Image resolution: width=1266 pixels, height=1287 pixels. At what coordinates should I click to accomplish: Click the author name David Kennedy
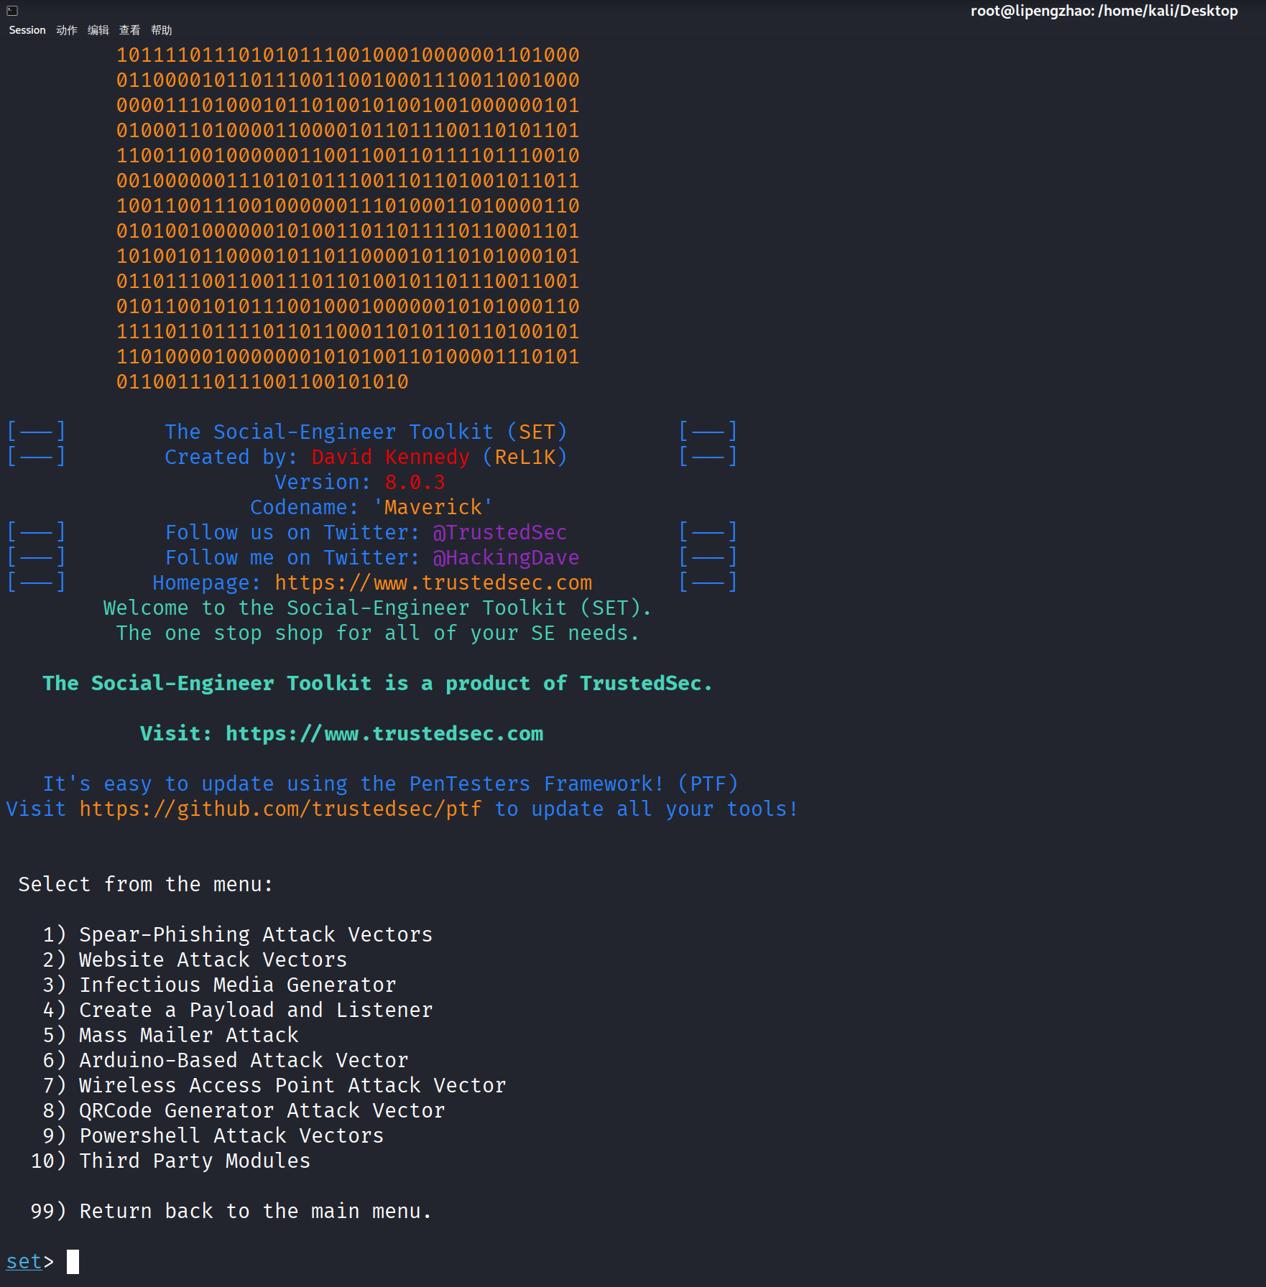[x=391, y=457]
